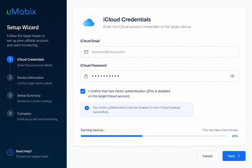Image resolution: width=252 pixels, height=168 pixels.
Task: Open the Complete step label
Action: [x=24, y=114]
